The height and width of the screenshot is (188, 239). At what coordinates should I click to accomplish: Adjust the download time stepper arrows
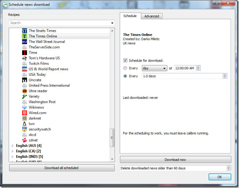pyautogui.click(x=198, y=68)
